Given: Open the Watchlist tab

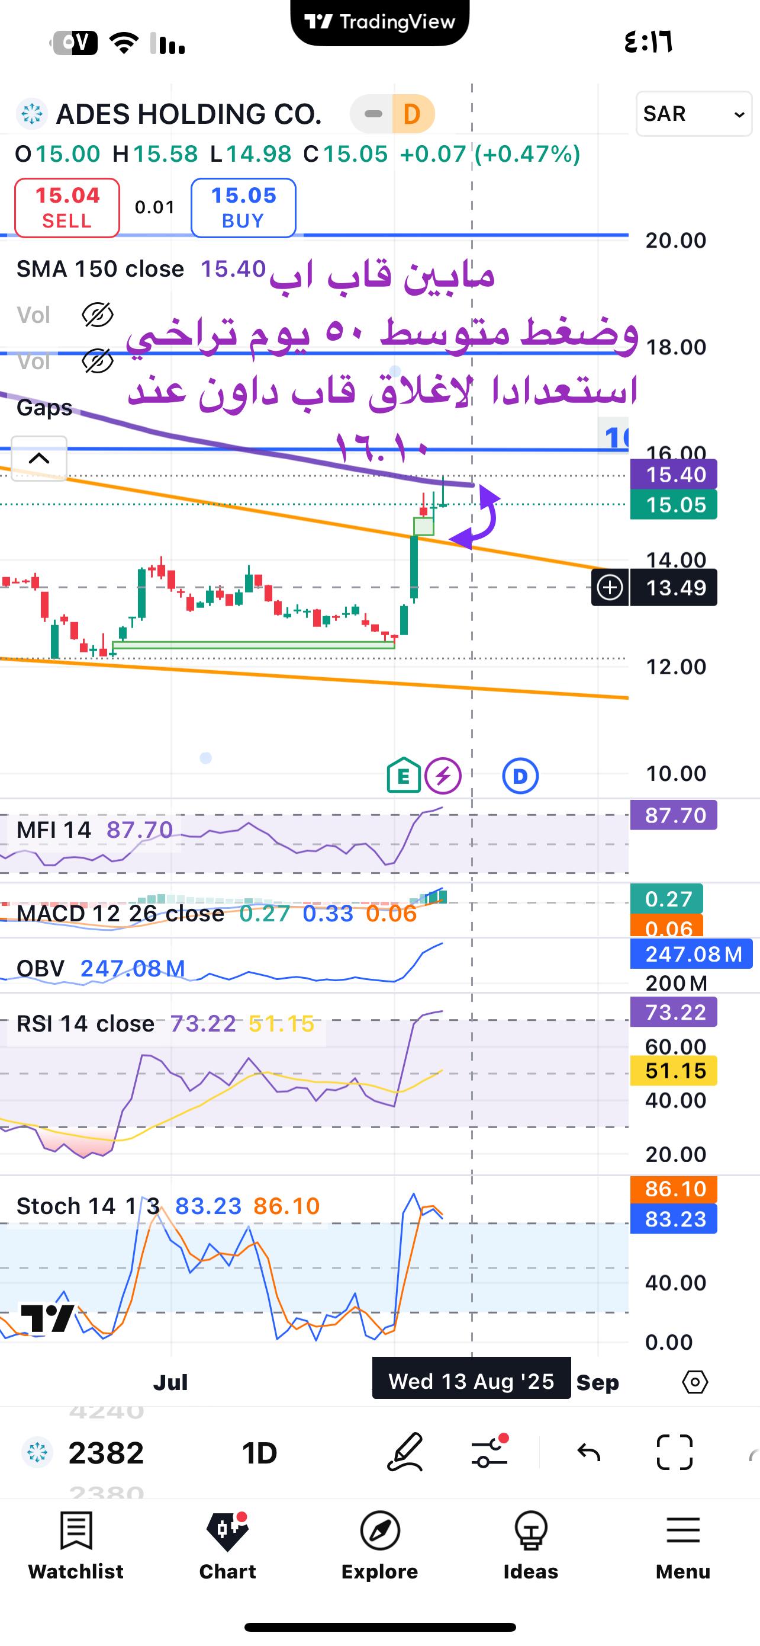Looking at the screenshot, I should tap(76, 1546).
